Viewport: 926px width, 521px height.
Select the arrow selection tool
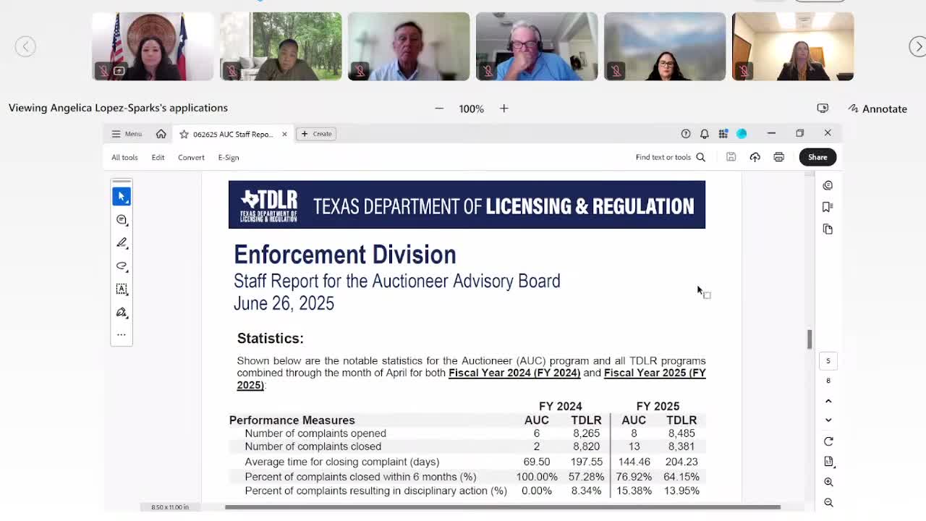122,195
